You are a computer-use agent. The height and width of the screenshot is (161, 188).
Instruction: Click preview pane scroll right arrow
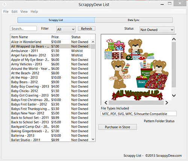pos(167,103)
